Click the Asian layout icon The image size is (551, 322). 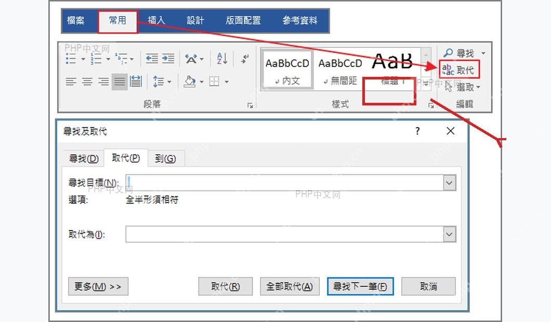191,59
